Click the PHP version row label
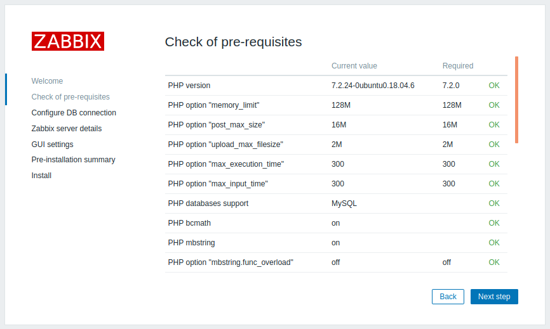This screenshot has height=329, width=550. [x=189, y=86]
